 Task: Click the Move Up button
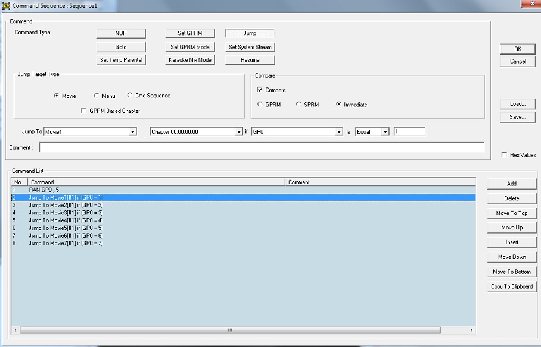[512, 228]
